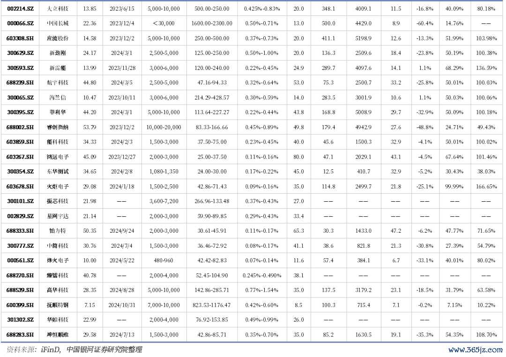Viewport: 506px width, 357px height.
Task: Click the company name 海兰信
Action: 58,98
